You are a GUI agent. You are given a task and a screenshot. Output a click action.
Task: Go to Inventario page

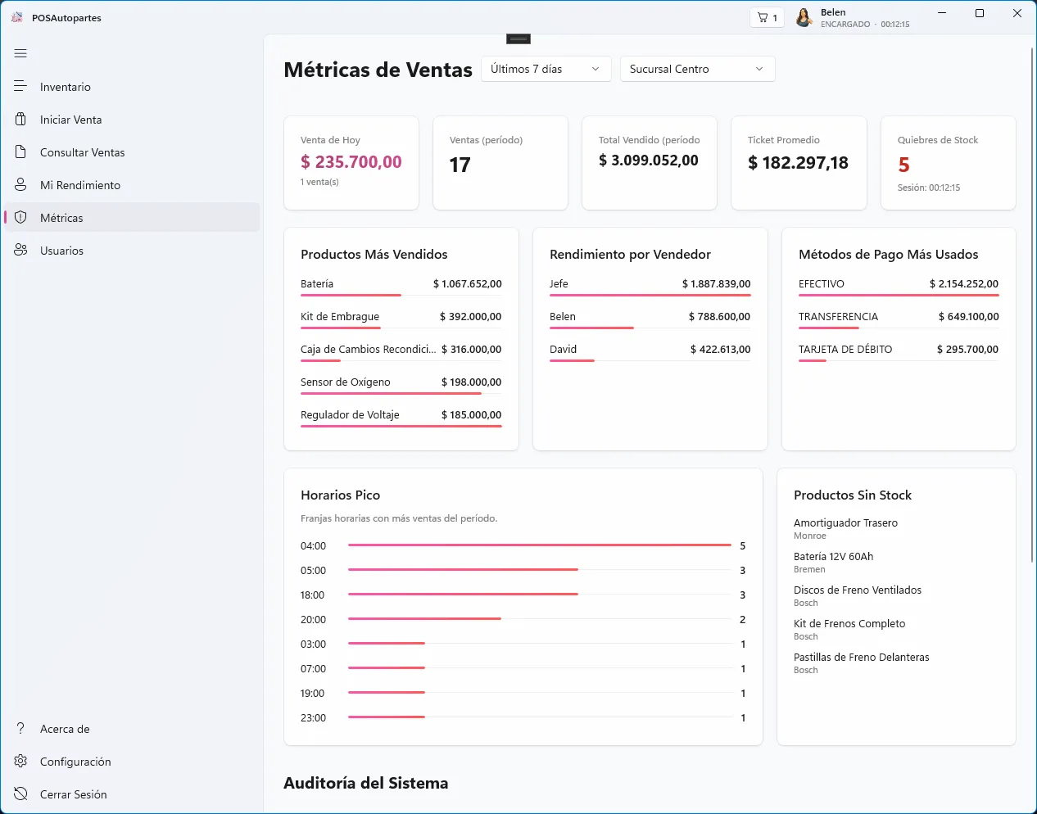pyautogui.click(x=133, y=87)
